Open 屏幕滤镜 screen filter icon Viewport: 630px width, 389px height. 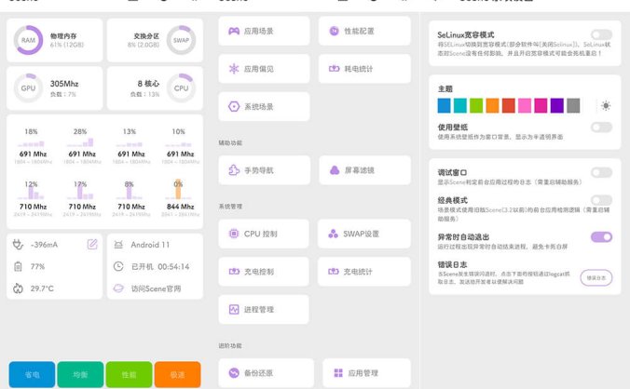(x=335, y=170)
